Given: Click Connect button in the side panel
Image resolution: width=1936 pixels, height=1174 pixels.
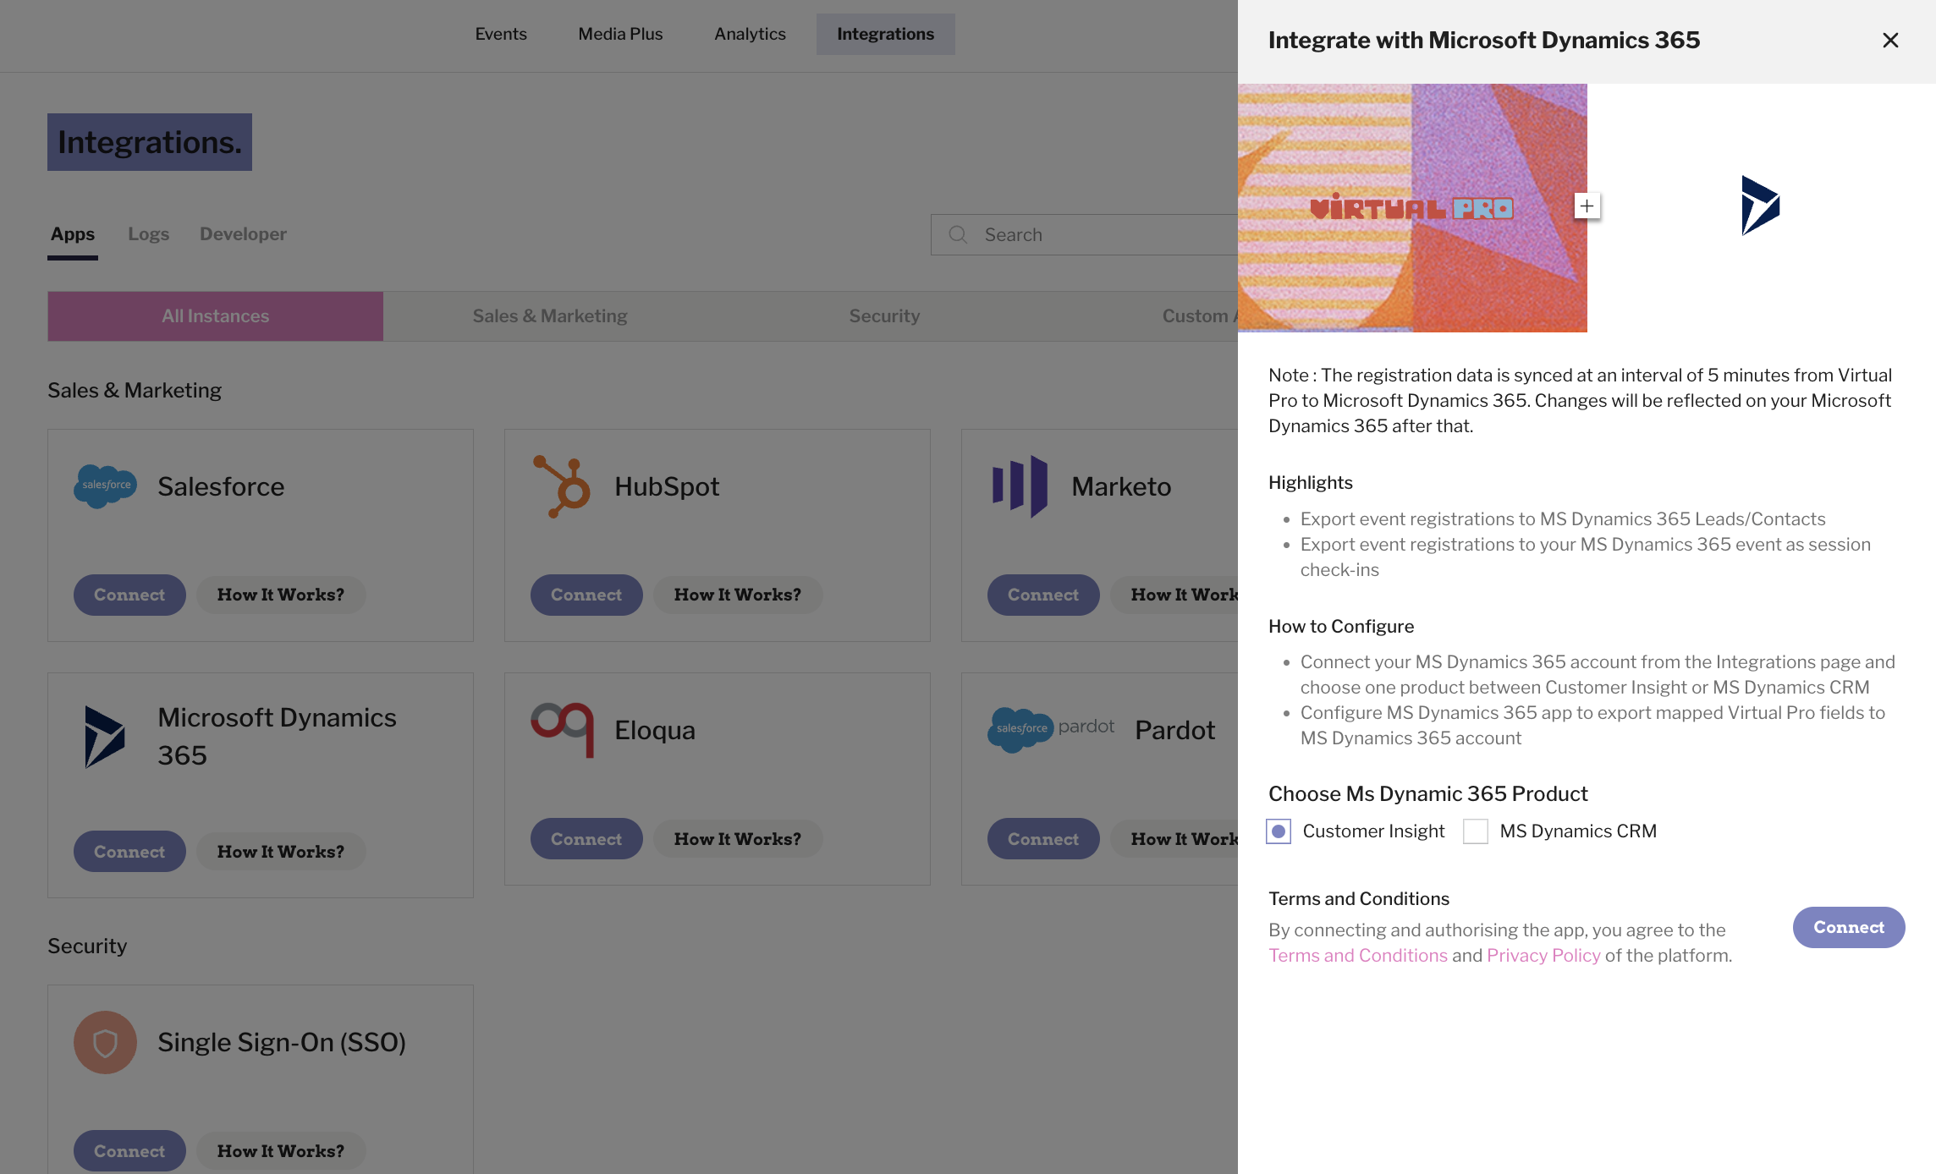Looking at the screenshot, I should tap(1849, 928).
